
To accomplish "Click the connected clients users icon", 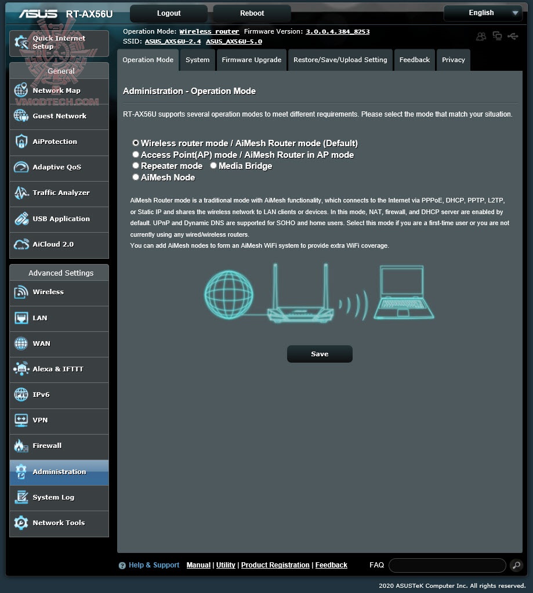I will pos(481,37).
